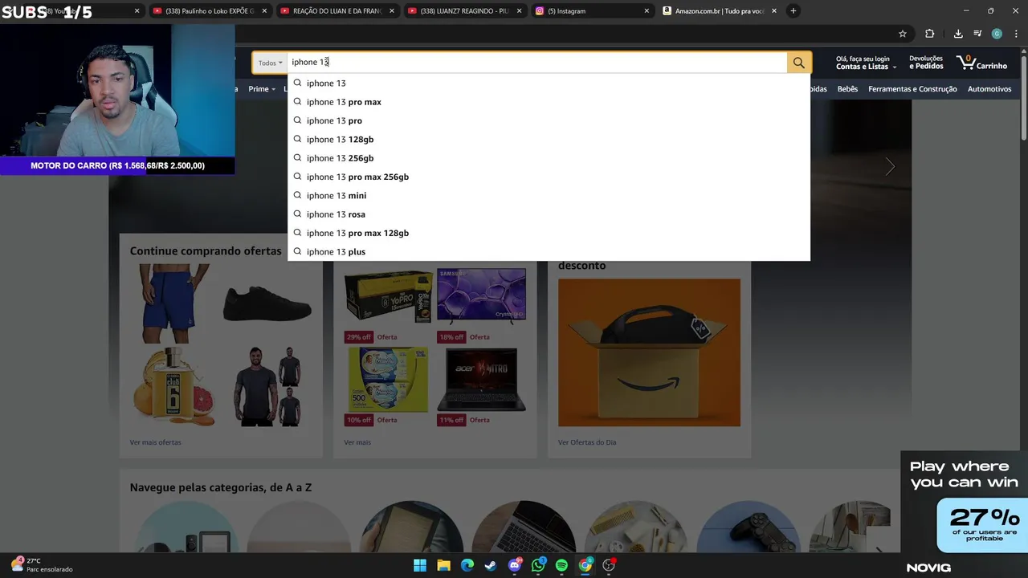Open the browser downloads icon
The image size is (1028, 578).
click(x=958, y=34)
